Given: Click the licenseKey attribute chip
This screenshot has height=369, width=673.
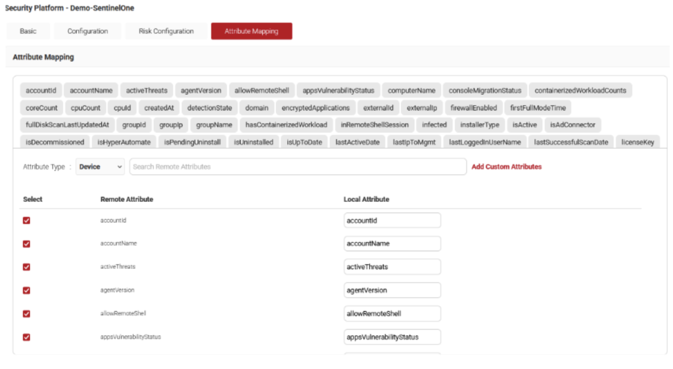Looking at the screenshot, I should click(638, 142).
